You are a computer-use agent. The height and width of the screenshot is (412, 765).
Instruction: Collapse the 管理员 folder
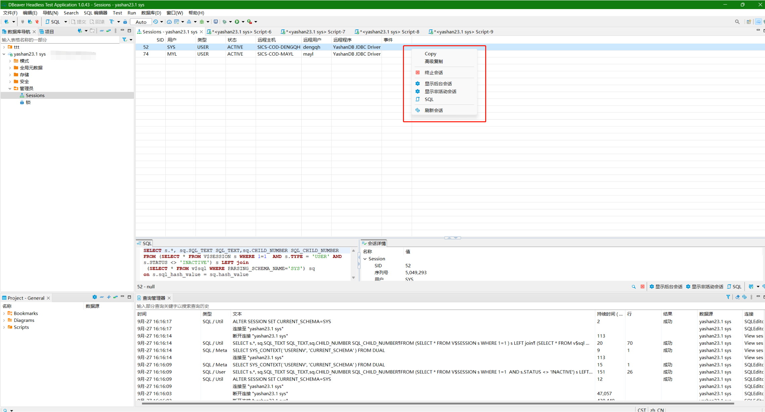[x=10, y=88]
